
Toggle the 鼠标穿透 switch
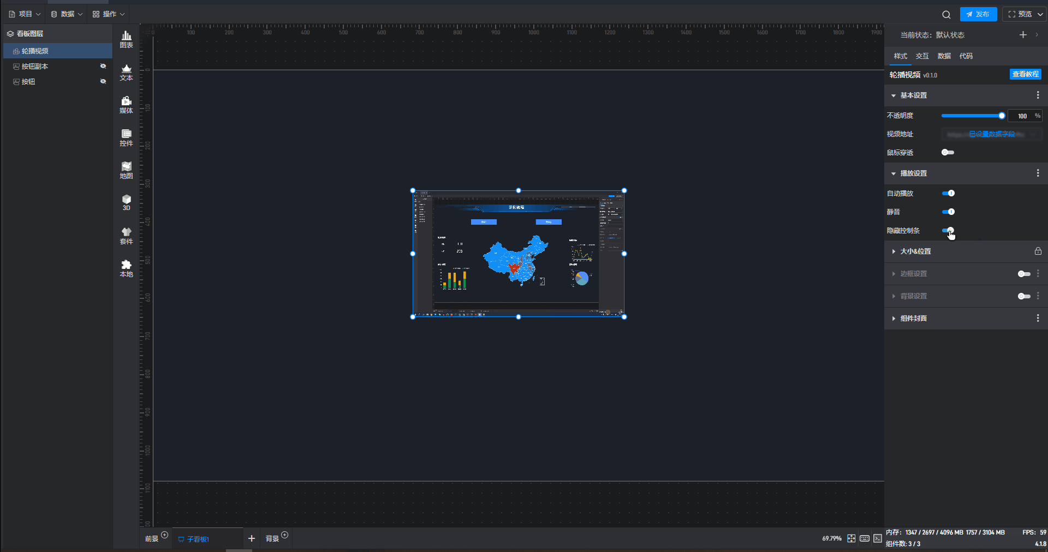(948, 152)
